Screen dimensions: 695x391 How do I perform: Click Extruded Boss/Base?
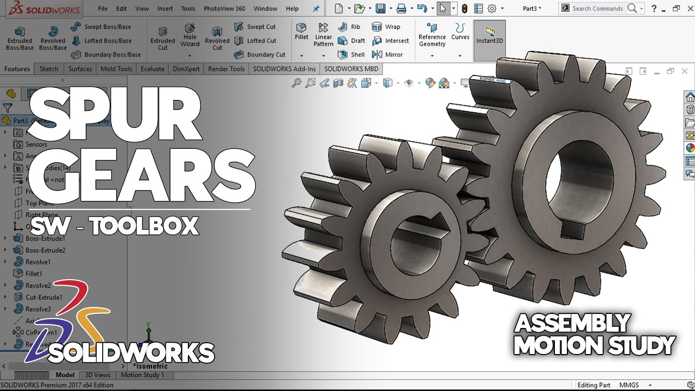tap(20, 39)
